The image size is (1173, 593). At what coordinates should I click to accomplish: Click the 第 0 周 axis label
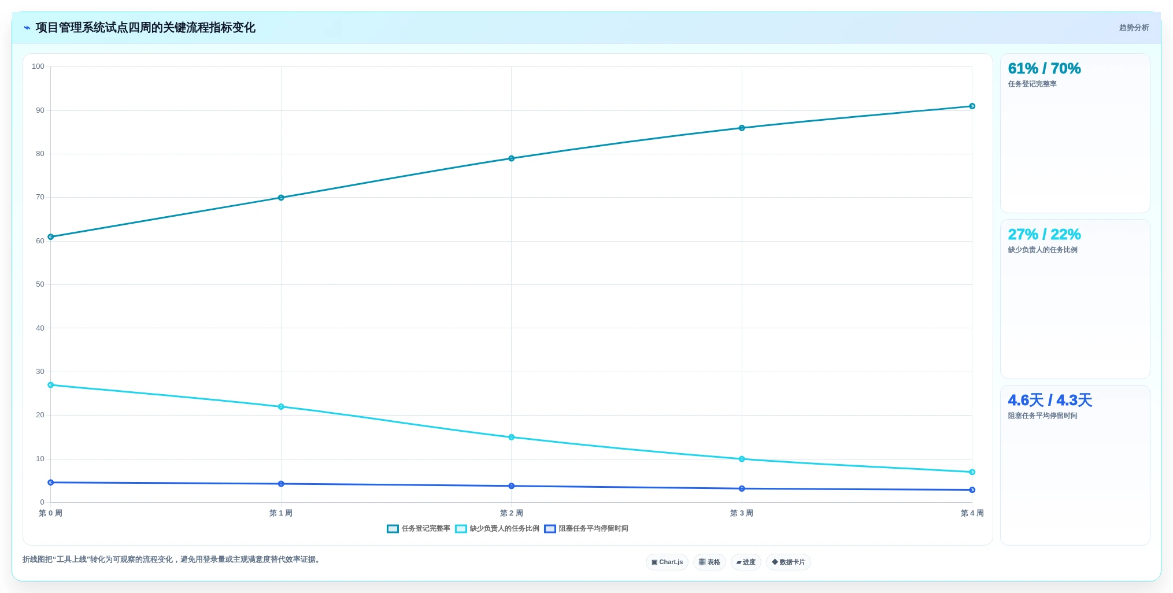51,513
